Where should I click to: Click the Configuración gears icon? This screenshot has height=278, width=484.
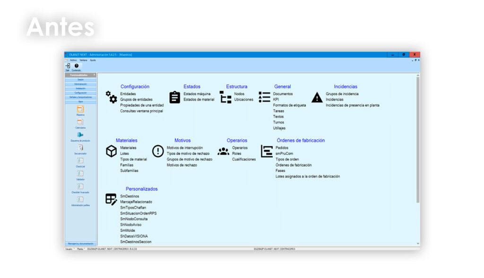(111, 97)
